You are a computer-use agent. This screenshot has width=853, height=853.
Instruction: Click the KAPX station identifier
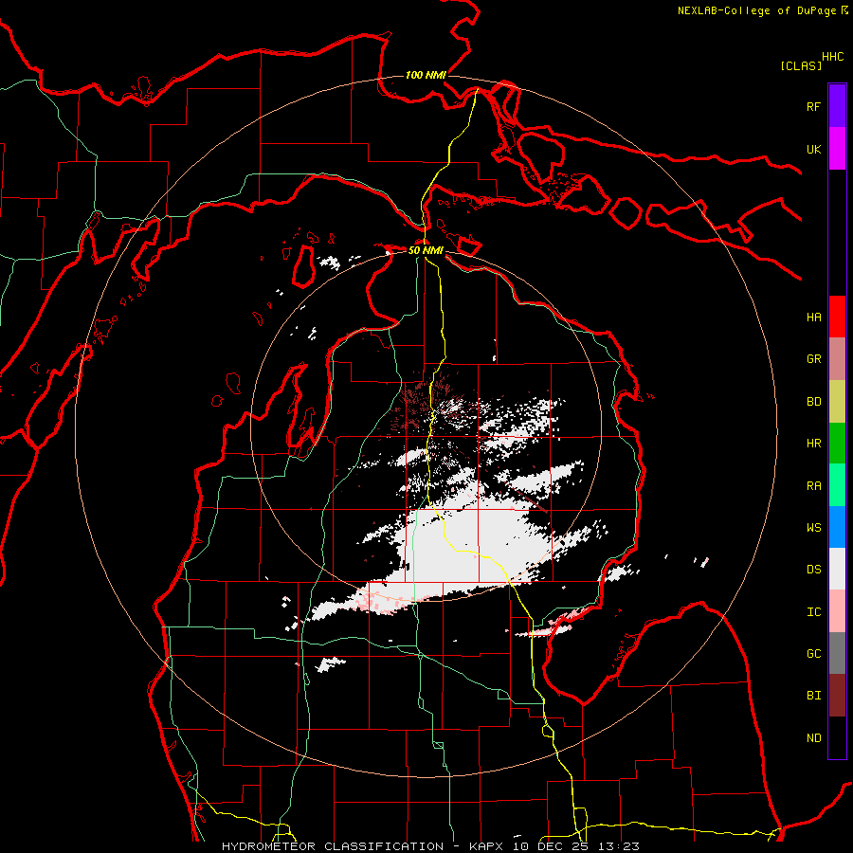click(488, 846)
